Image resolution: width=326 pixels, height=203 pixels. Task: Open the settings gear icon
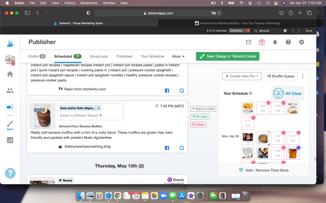(301, 42)
